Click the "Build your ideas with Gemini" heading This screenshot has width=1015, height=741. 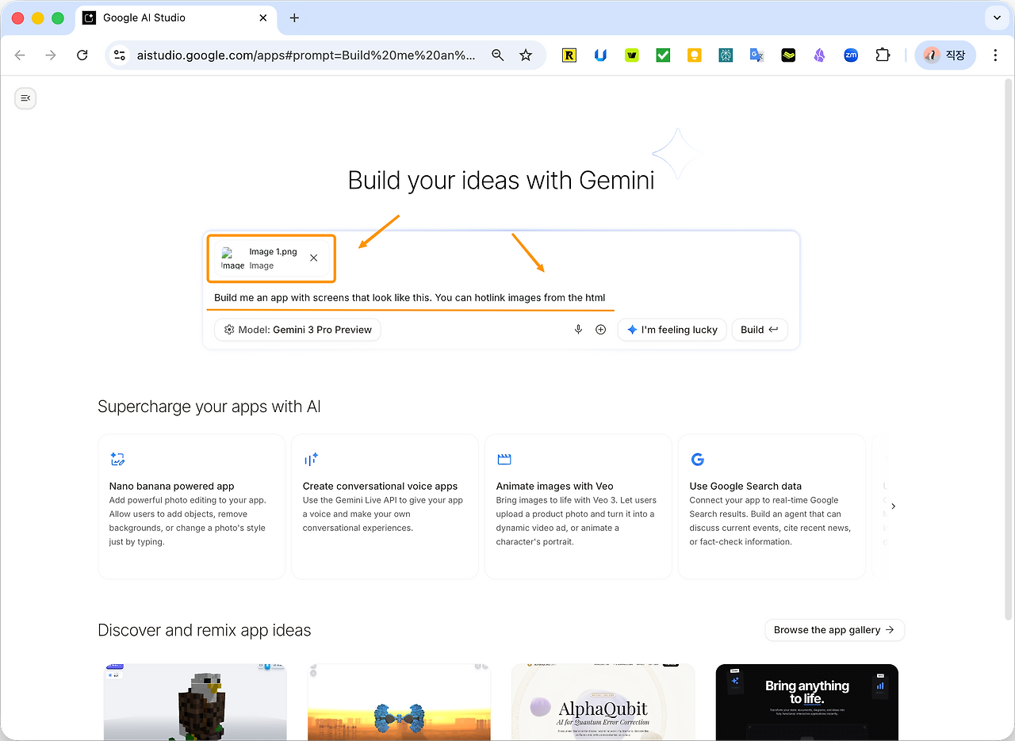[501, 181]
